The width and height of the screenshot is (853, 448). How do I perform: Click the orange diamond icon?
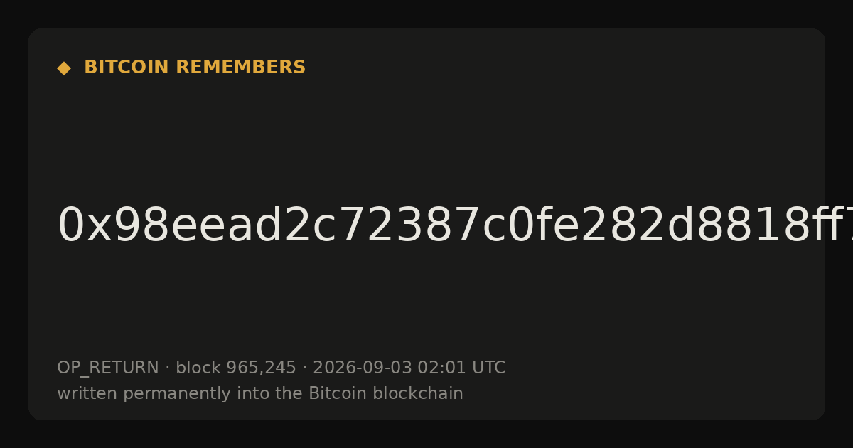click(x=64, y=68)
